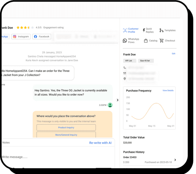Choose Store/General Inquiry category
Viewport: 196px width, 174px height.
pyautogui.click(x=66, y=135)
